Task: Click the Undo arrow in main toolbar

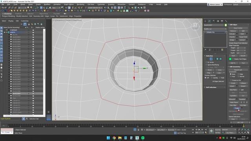Action: [x=3, y=8]
